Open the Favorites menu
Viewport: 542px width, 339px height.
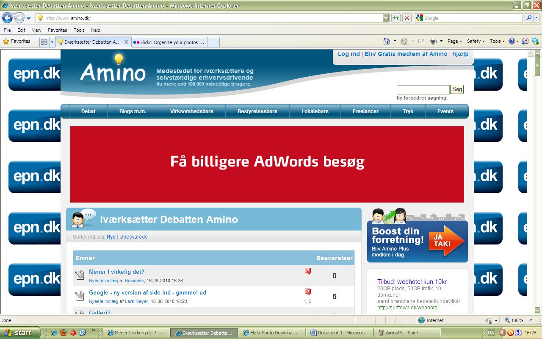57,30
